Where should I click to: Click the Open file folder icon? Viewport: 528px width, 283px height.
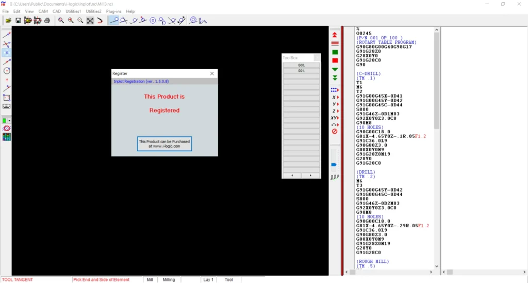pos(8,21)
